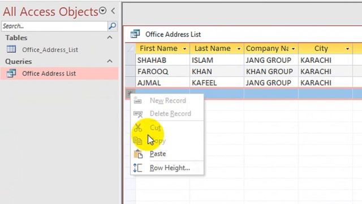Image resolution: width=362 pixels, height=204 pixels.
Task: Click KARACHI in the FAROOQ row
Action: pyautogui.click(x=325, y=71)
